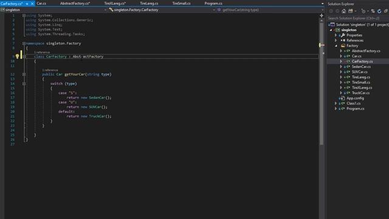Select Class1.cs in Solution Explorer
Viewport: 389px width, 219px height.
click(x=354, y=103)
